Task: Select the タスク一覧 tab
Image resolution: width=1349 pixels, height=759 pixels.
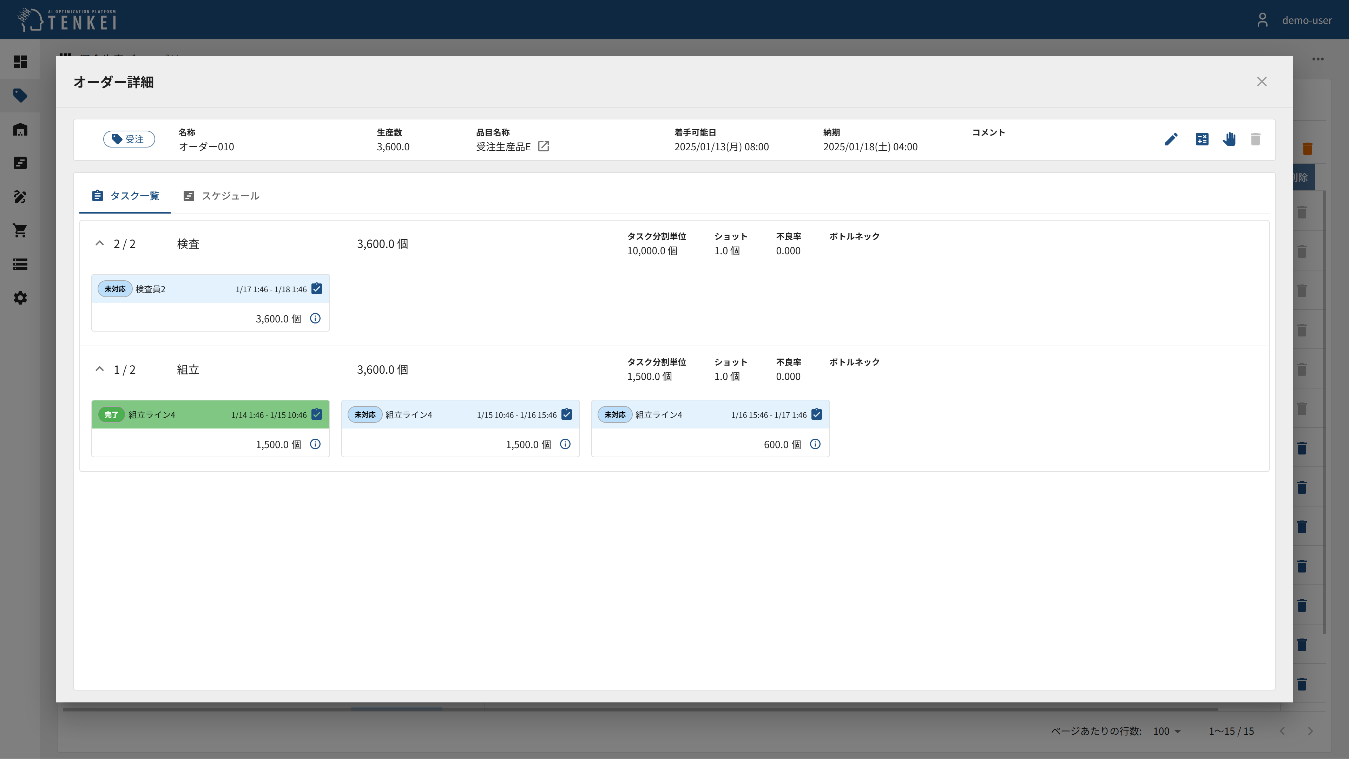Action: point(125,196)
